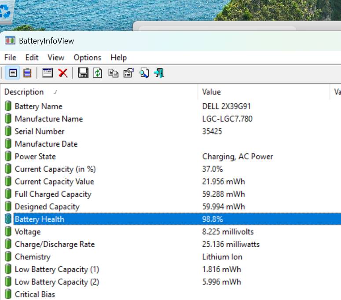Select the Critical Bias row
The image size is (341, 300).
point(171,294)
